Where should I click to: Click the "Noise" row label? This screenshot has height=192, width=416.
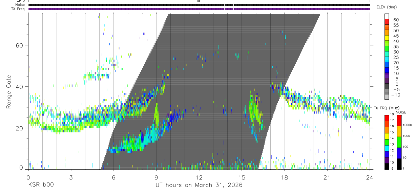click(20, 5)
